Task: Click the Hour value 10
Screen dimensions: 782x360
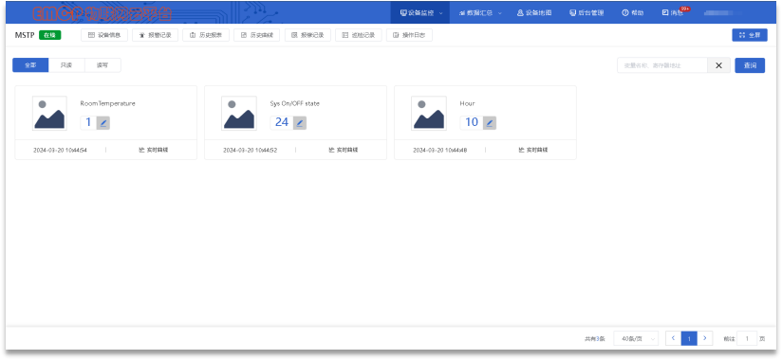Action: 472,122
